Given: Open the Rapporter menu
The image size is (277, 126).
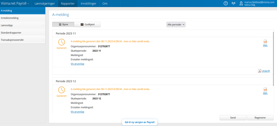Looking at the screenshot, I should click(68, 4).
